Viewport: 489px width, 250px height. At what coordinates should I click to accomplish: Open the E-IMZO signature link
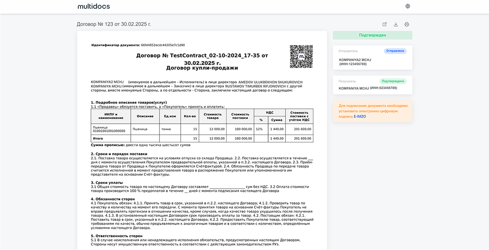point(360,117)
